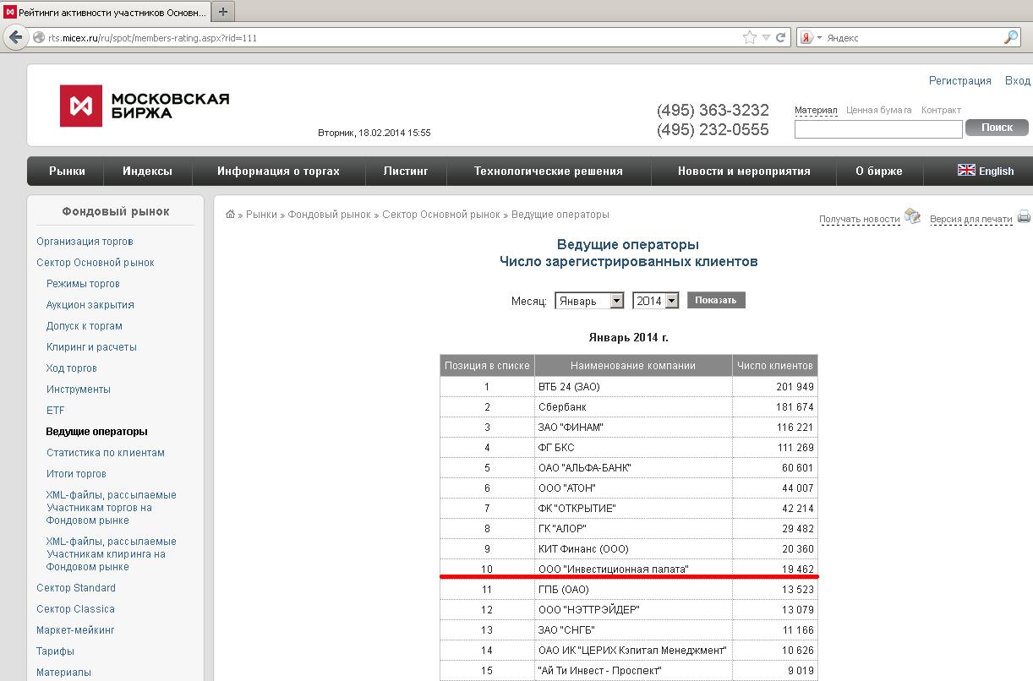Open the Индексы main menu

[x=147, y=171]
